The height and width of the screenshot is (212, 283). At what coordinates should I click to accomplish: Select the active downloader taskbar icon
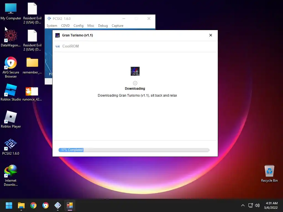70,205
